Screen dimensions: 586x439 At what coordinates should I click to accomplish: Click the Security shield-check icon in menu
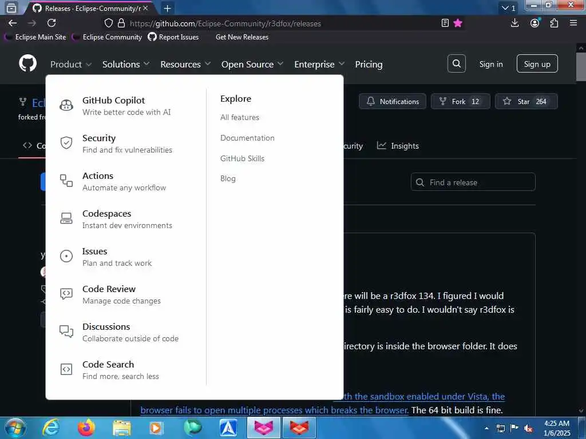[66, 142]
